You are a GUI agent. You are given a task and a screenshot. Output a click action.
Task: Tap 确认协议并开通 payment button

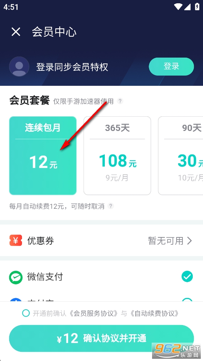coord(101,338)
